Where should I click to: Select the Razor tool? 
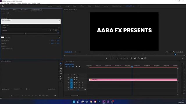[61, 71]
